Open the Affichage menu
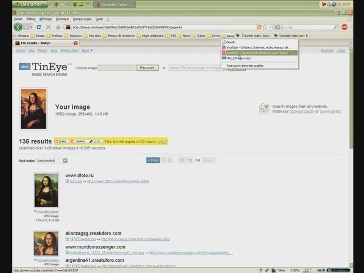Screen dimensions: 364x273 click(45, 19)
